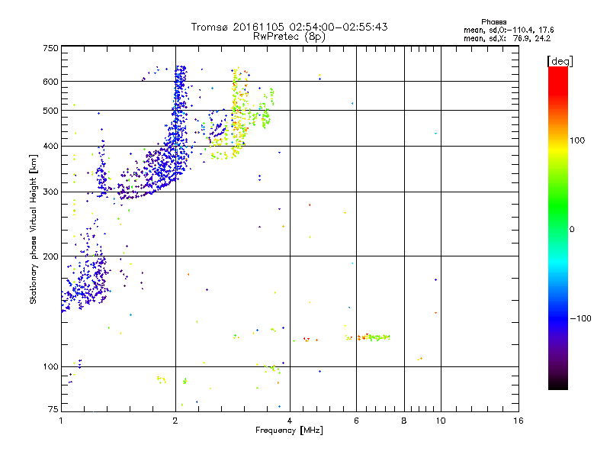
Task: Click the y-axis label '750'
Action: click(x=50, y=48)
